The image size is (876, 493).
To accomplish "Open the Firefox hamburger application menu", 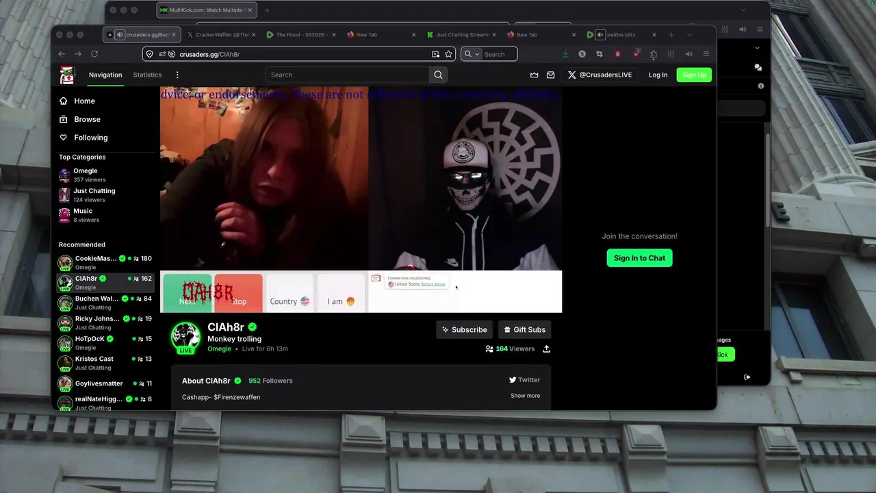I will point(706,54).
